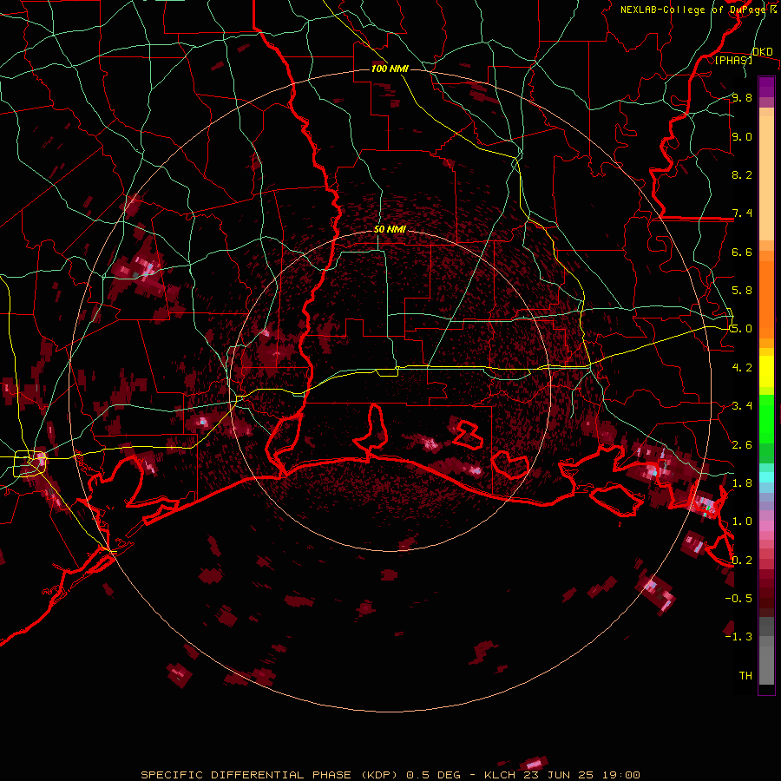Click the TH threshold label
Viewport: 781px width, 781px height.
coord(745,676)
